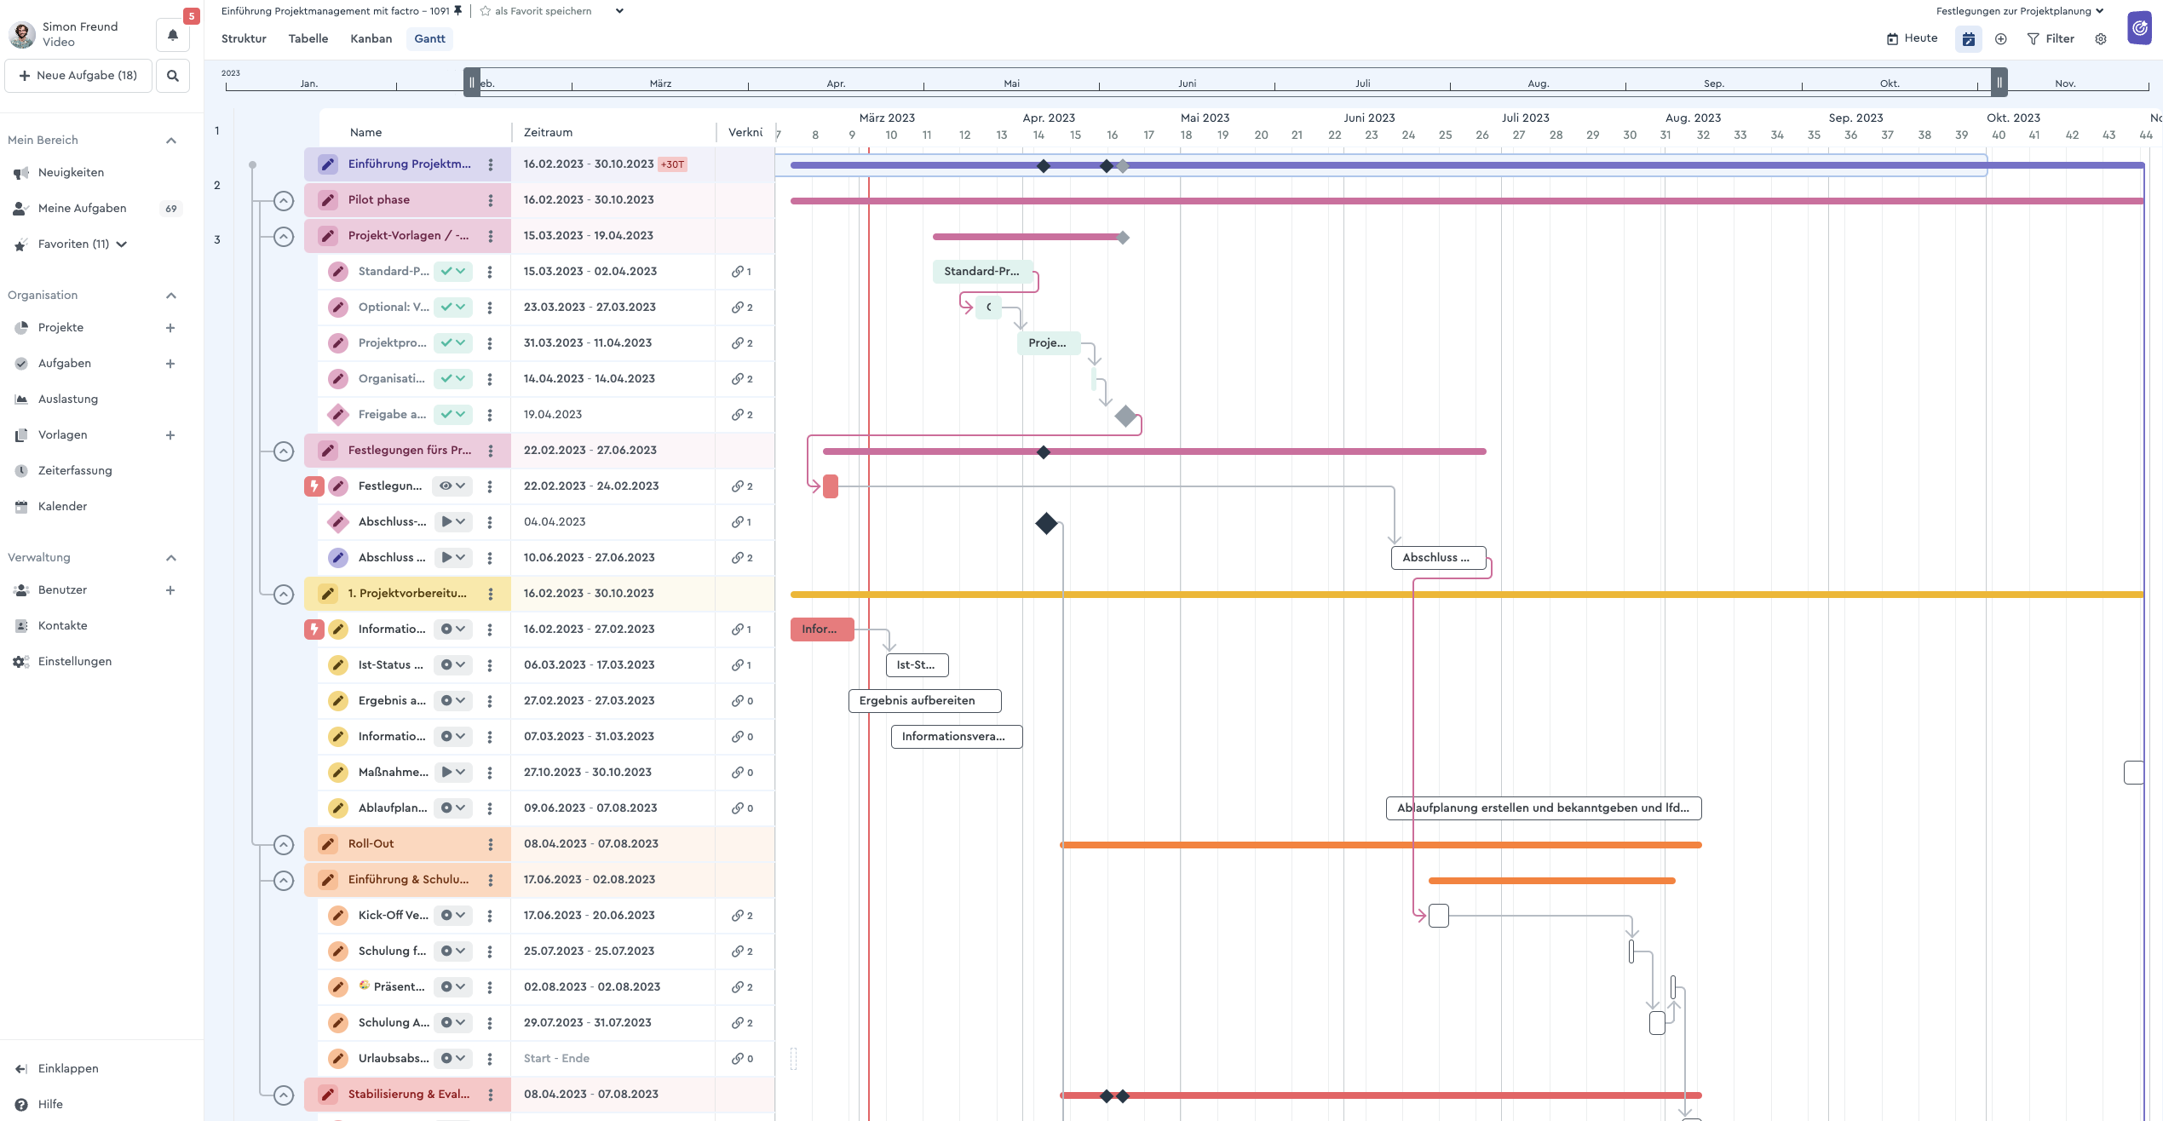
Task: Expand Favoriten (11) chevron
Action: coord(122,244)
